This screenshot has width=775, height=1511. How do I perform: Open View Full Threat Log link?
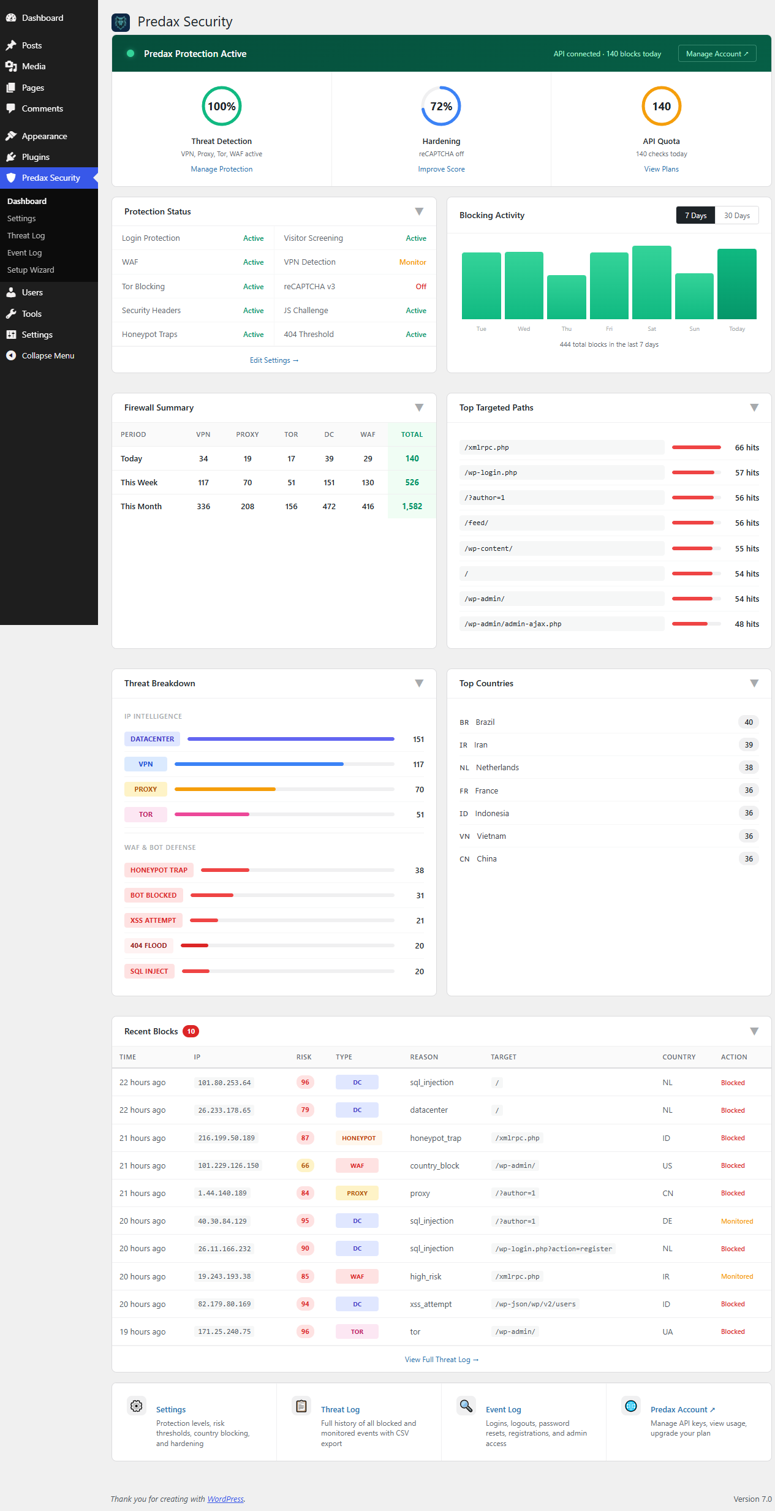[441, 1360]
